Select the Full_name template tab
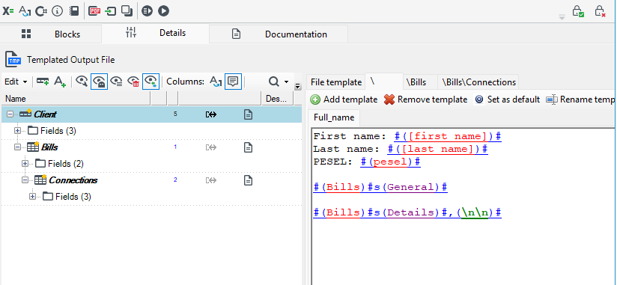This screenshot has height=285, width=617. (x=334, y=117)
